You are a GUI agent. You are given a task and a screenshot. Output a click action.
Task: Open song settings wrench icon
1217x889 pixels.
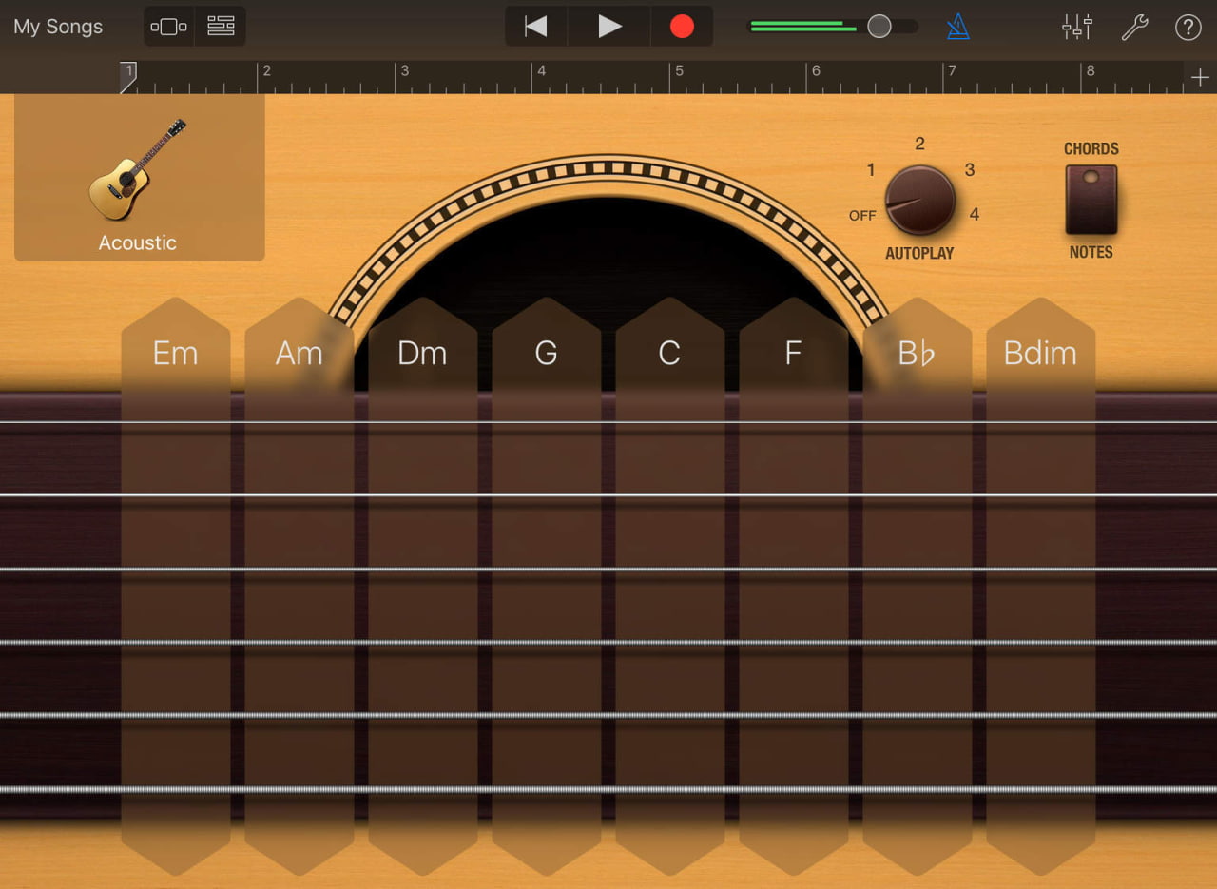click(1134, 27)
